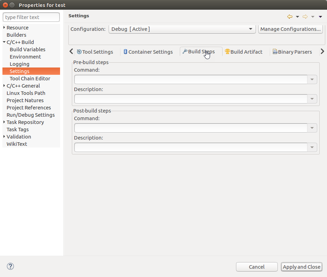Viewport: 327px width, 277px height.
Task: Click the Manage Configurations button
Action: point(290,29)
